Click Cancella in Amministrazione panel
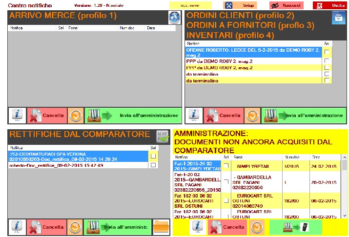 coord(227,227)
